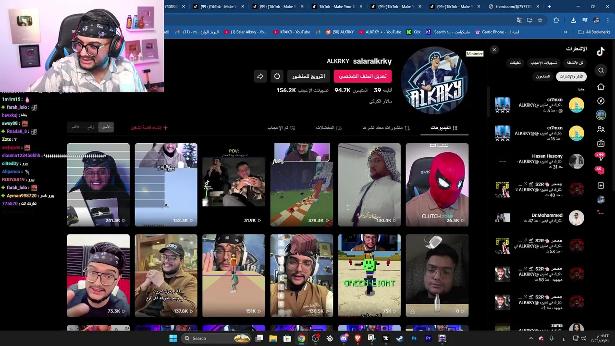
Task: Click the ALKRKY profile avatar
Action: tap(434, 81)
